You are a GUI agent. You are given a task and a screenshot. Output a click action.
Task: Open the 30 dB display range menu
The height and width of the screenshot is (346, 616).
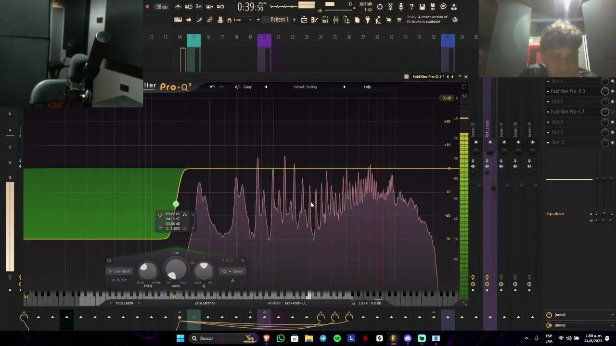click(x=447, y=98)
